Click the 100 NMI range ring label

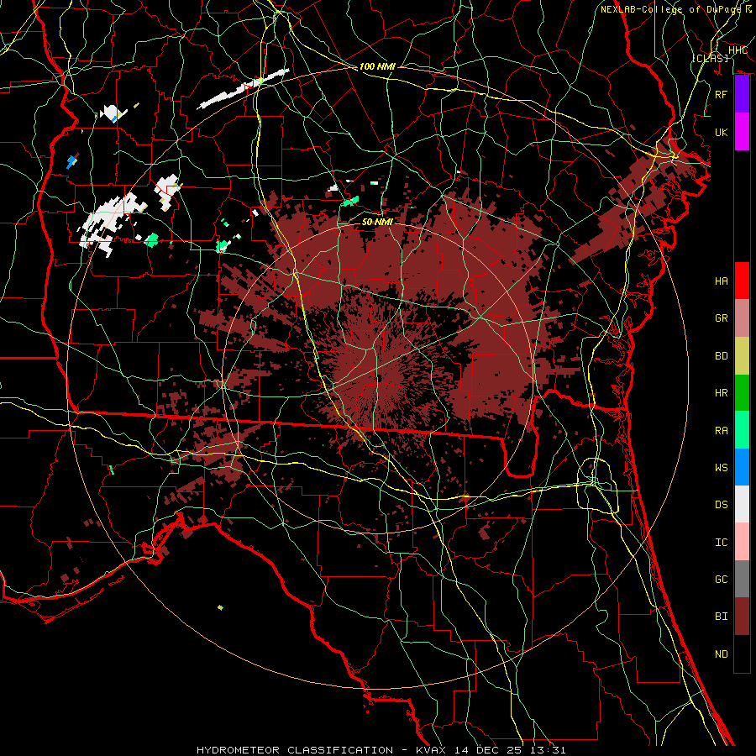click(x=377, y=66)
